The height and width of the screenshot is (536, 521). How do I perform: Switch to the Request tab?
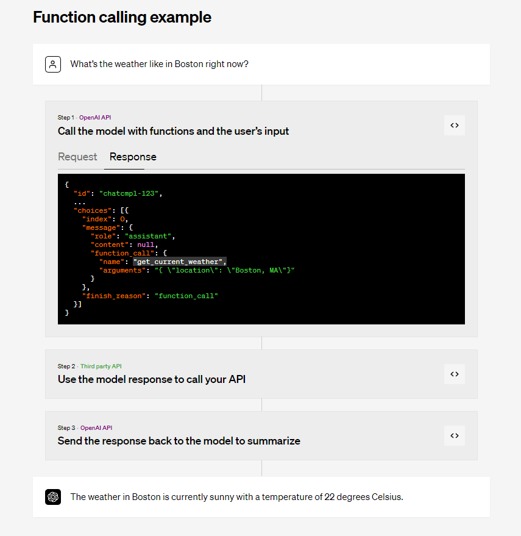[77, 157]
